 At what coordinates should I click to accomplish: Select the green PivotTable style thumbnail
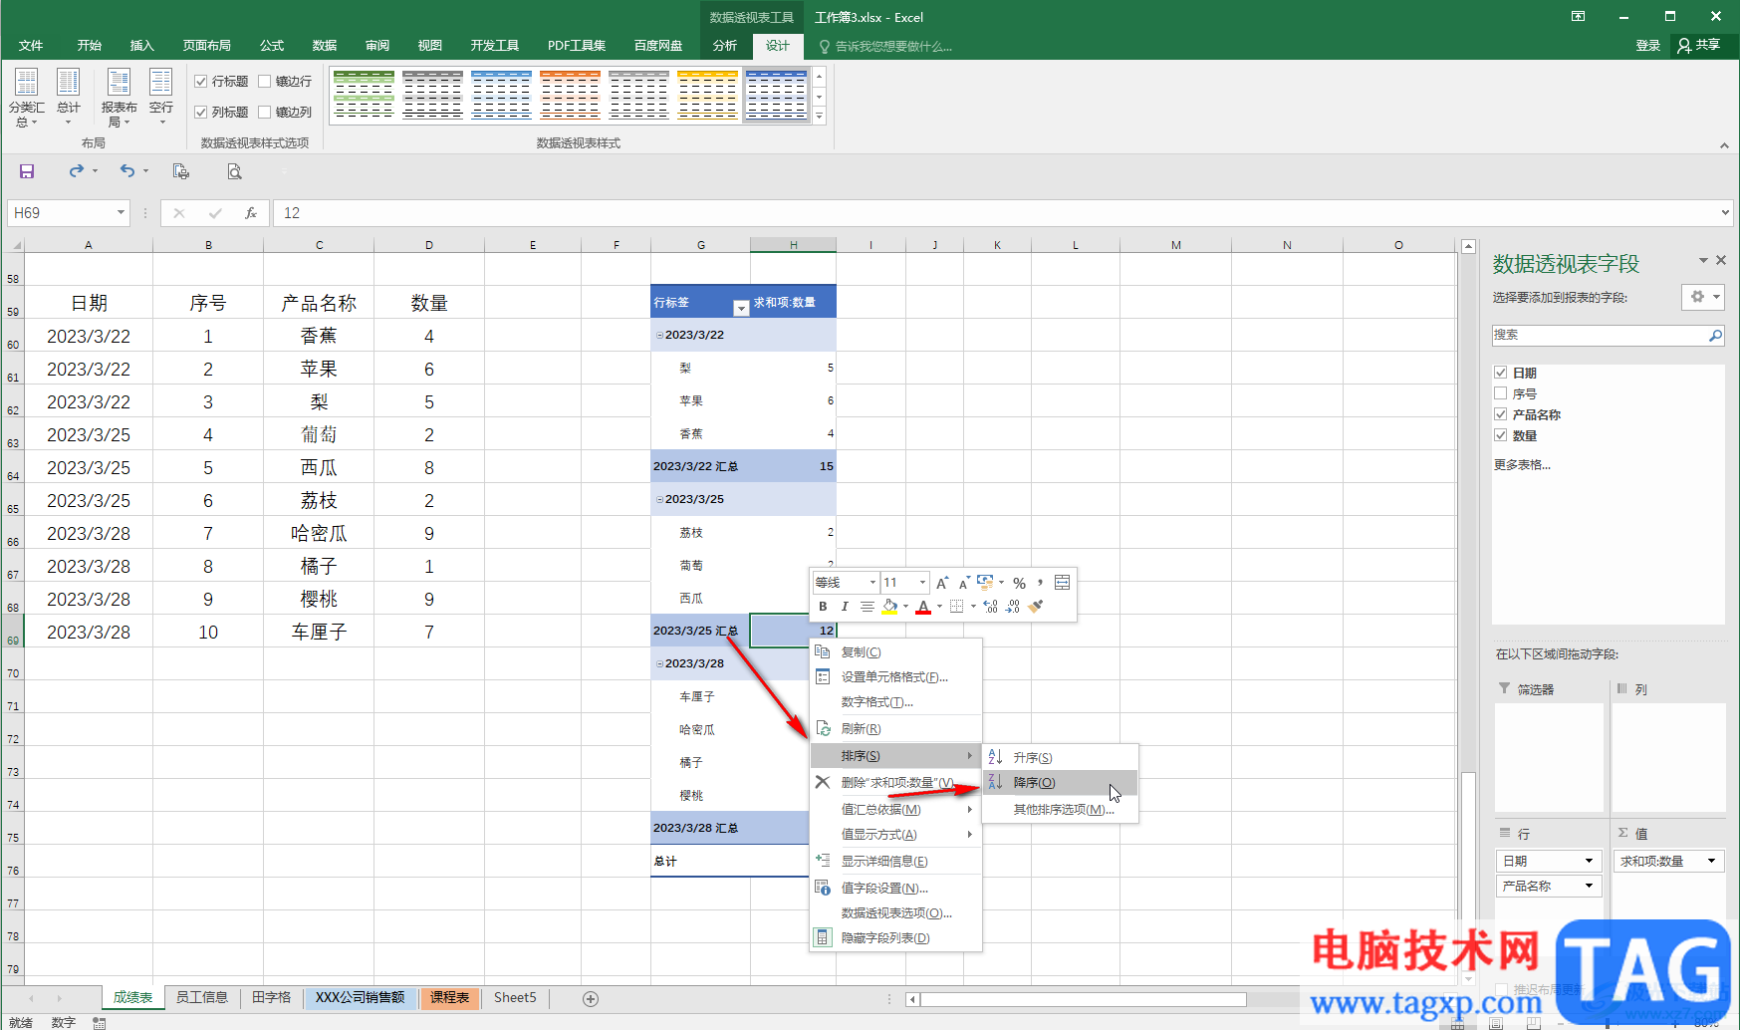(364, 95)
